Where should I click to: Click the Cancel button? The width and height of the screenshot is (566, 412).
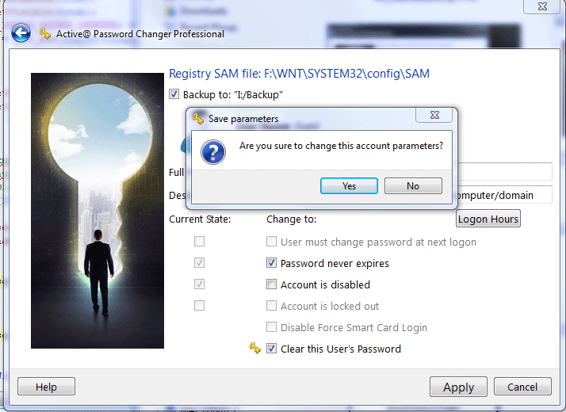(522, 387)
